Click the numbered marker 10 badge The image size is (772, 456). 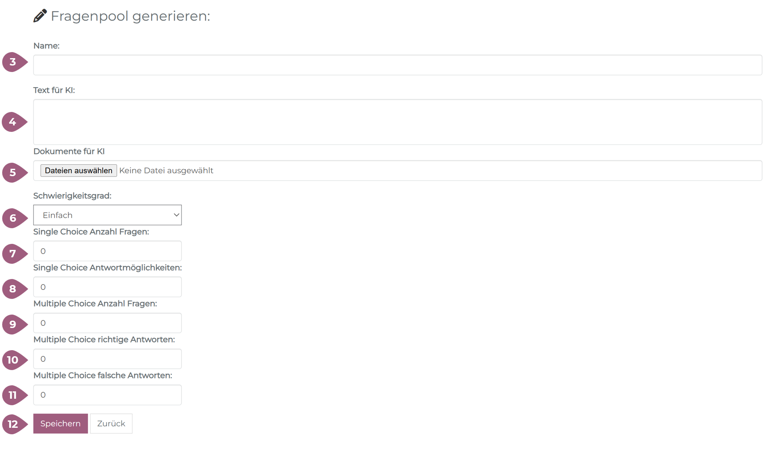(x=13, y=360)
